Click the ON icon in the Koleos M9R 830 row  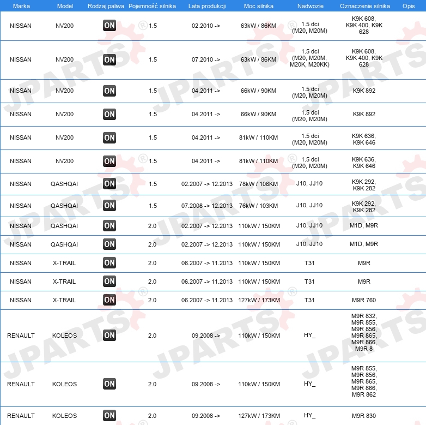coord(109,416)
